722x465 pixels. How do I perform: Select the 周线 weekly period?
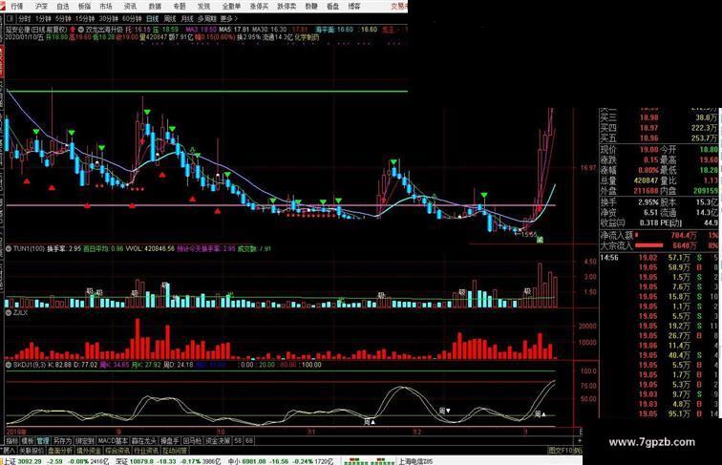[170, 19]
